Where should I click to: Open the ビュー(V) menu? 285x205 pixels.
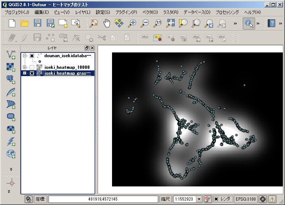pyautogui.click(x=62, y=12)
